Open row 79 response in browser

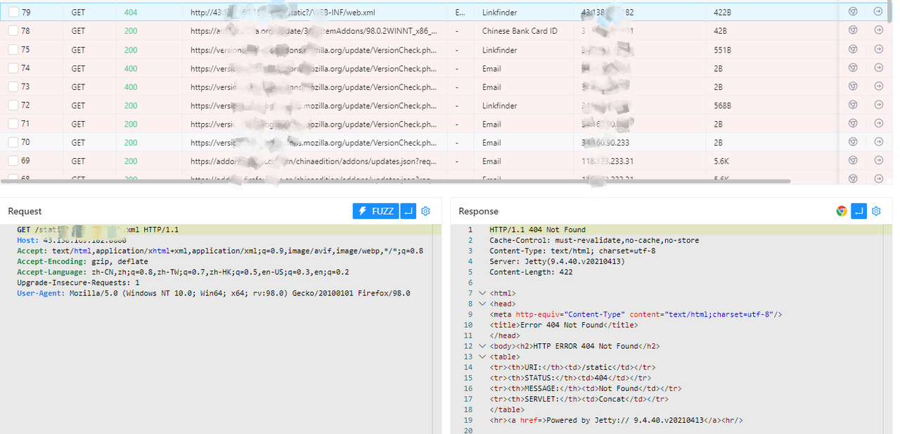[x=853, y=11]
